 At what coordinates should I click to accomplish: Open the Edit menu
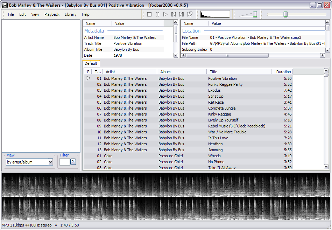22,14
